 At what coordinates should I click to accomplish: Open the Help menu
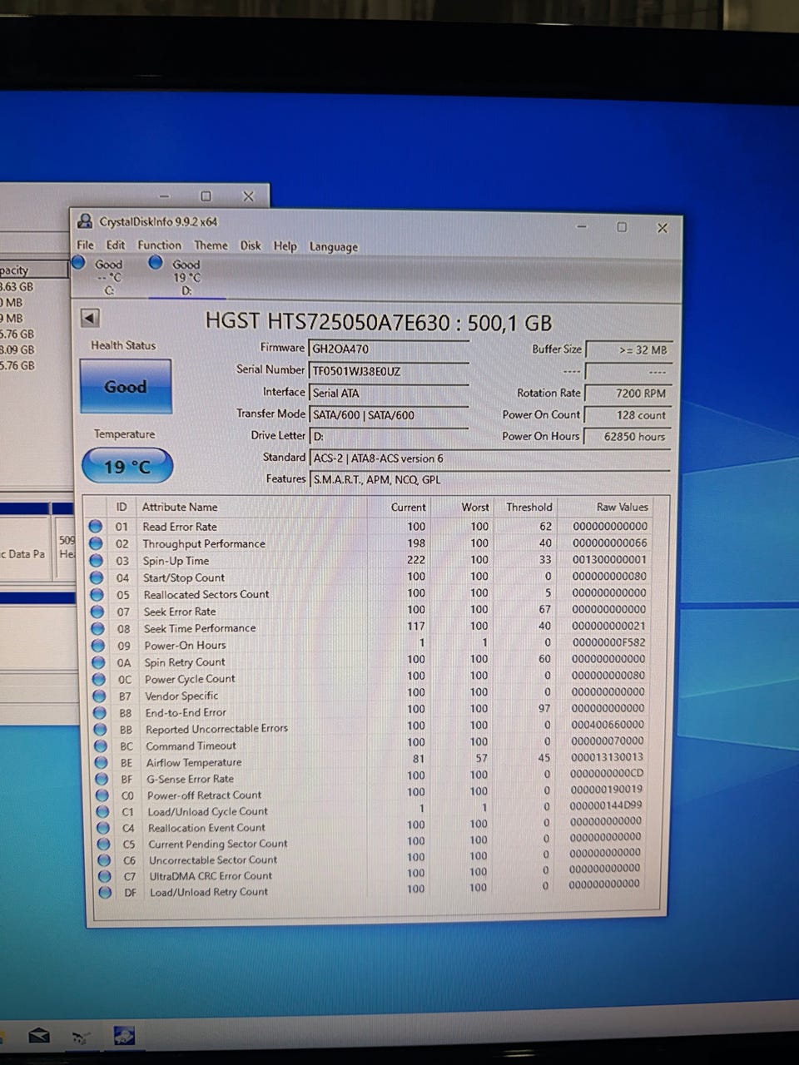coord(285,246)
